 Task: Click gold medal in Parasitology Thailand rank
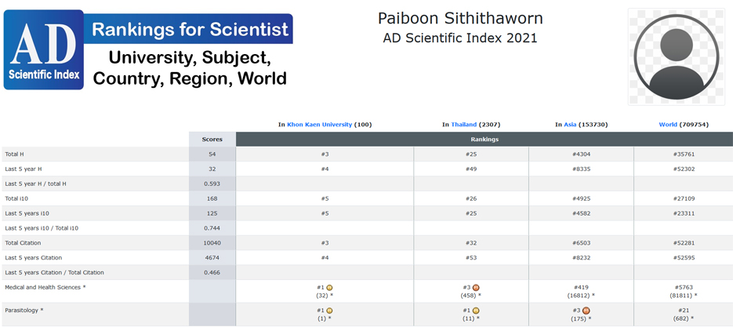[x=476, y=311]
